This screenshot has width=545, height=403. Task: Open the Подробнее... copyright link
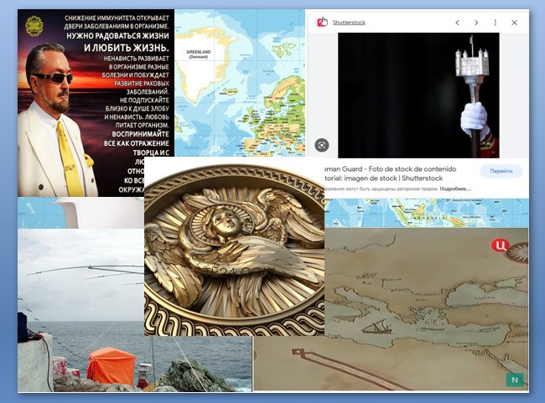(455, 189)
